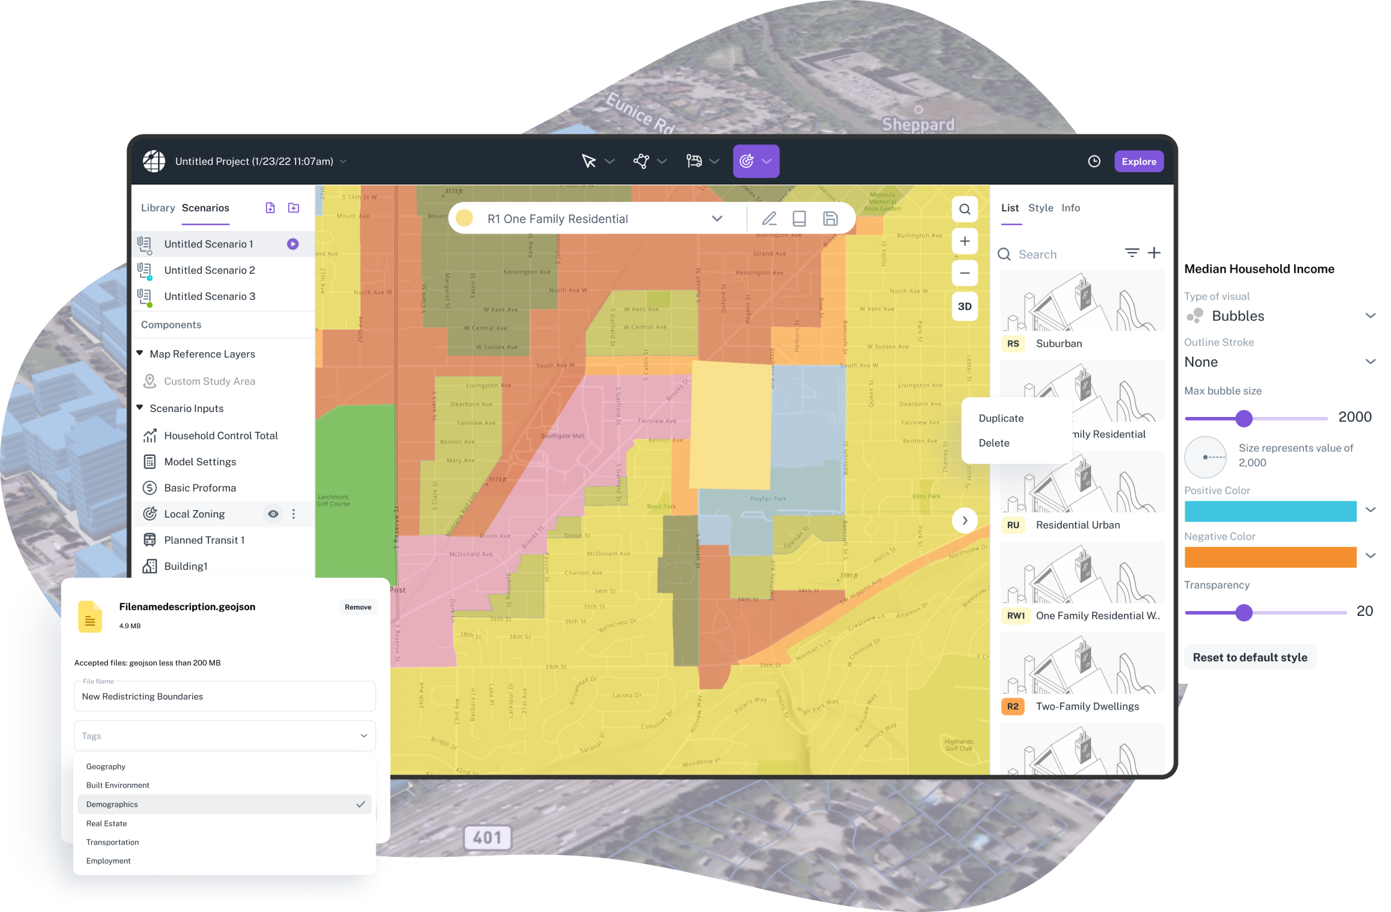Select the pencil edit icon beside R1 dropdown
Screen dimensions: 1391x912
[x=770, y=218]
